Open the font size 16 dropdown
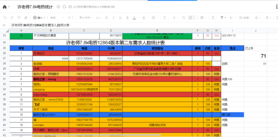278x137 pixels. (99, 18)
